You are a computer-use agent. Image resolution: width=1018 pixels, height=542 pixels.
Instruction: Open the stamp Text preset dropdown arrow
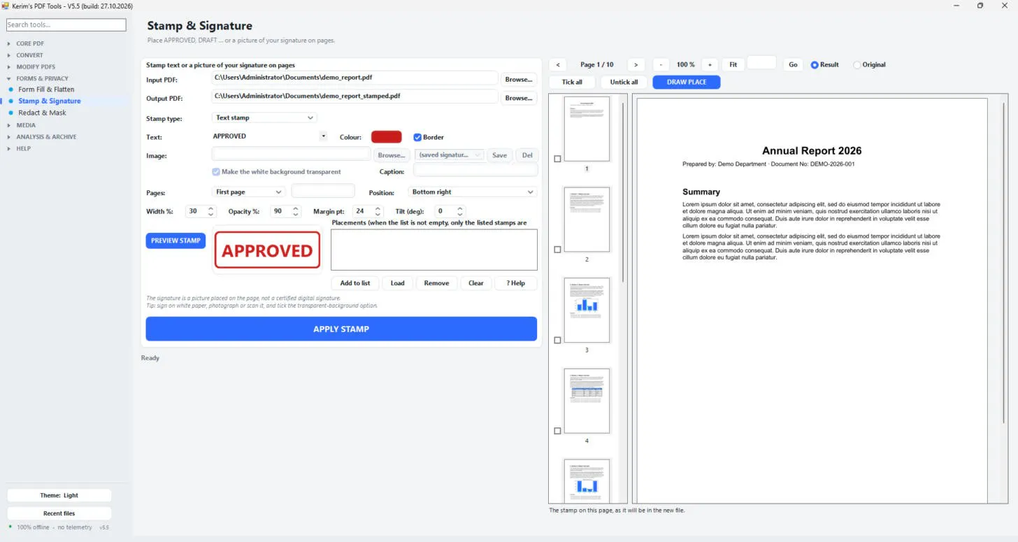tap(323, 136)
